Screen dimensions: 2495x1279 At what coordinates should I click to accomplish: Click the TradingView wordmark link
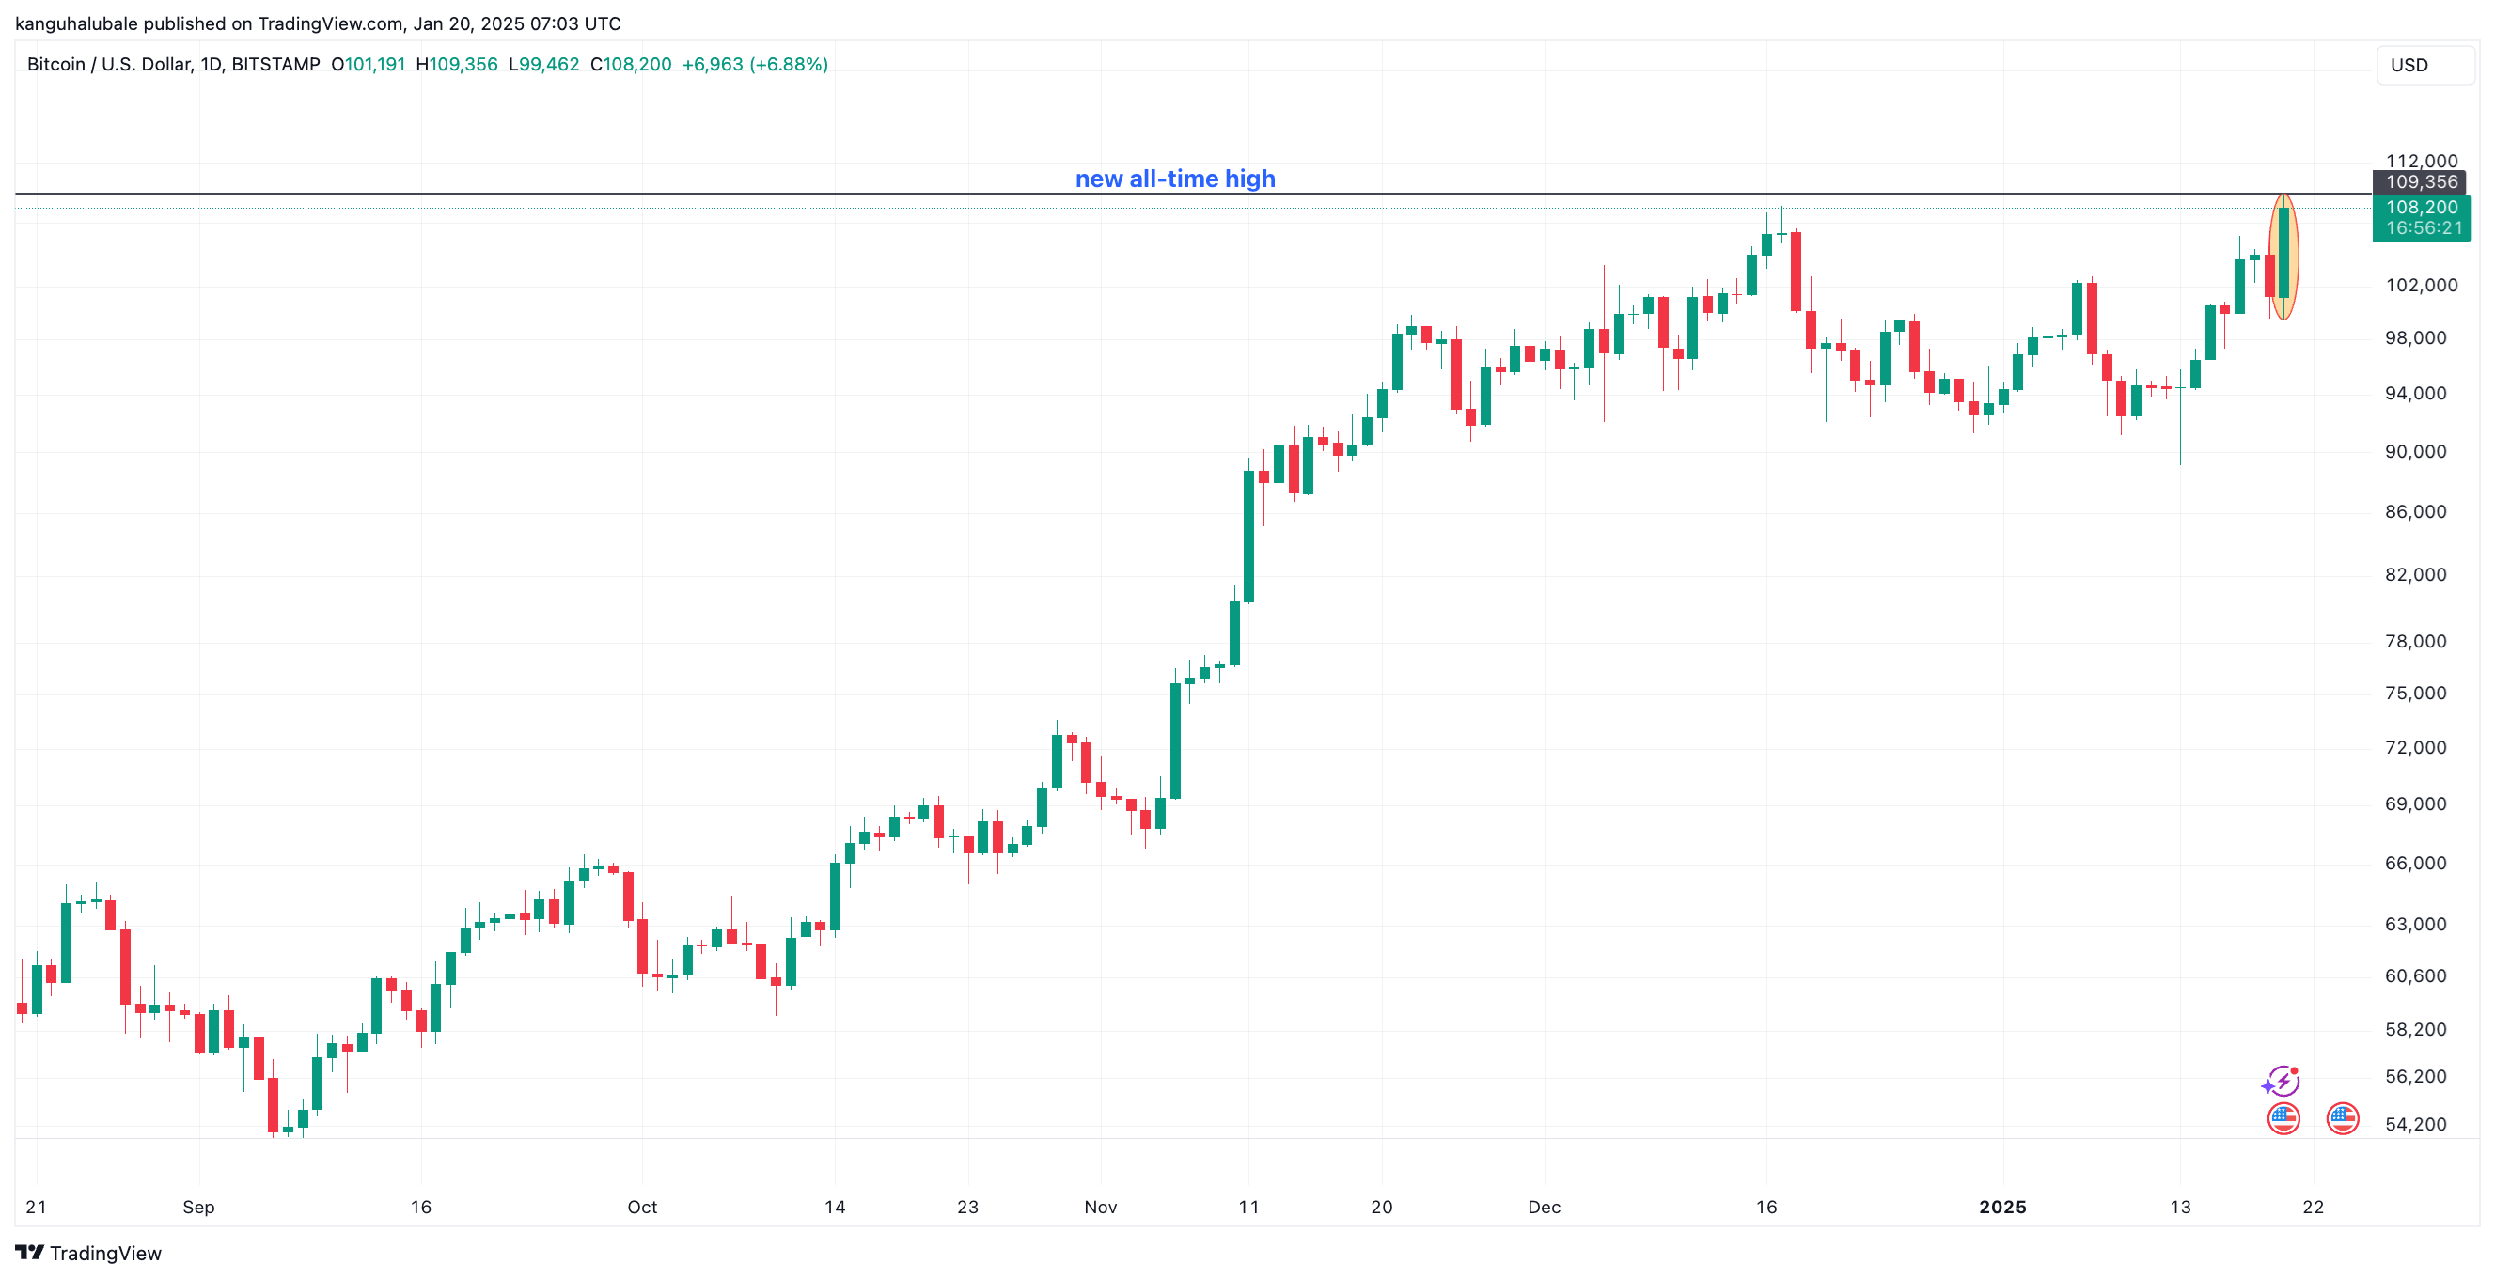[105, 1253]
